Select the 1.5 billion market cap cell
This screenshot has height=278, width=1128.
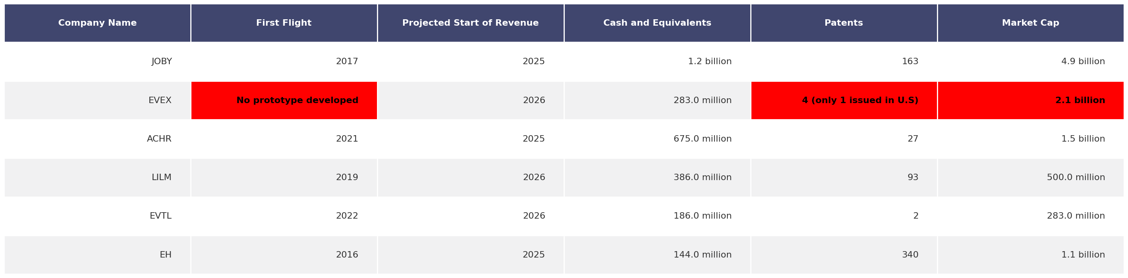(x=1030, y=139)
